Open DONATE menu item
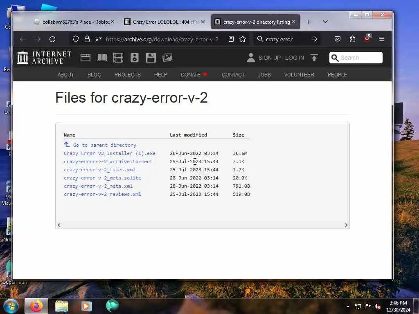The image size is (419, 314). coord(194,75)
